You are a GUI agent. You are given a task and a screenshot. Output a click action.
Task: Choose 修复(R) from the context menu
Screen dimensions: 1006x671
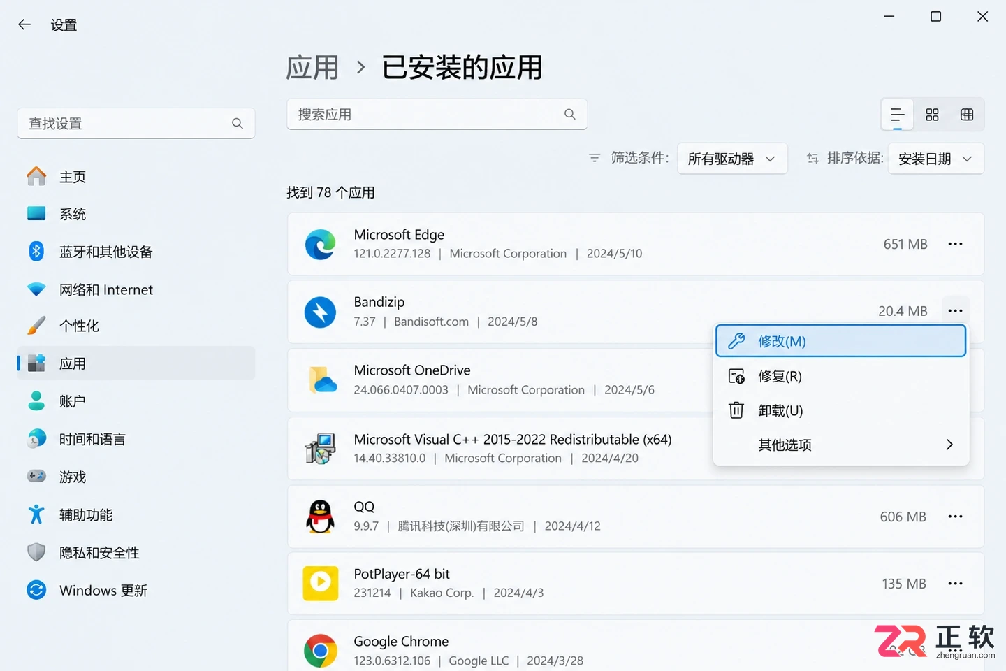[x=841, y=376]
